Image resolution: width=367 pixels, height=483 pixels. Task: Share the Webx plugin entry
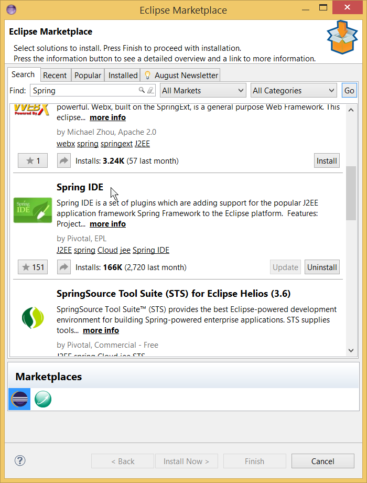(64, 160)
